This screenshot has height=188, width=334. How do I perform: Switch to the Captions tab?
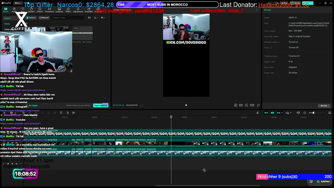[59, 10]
